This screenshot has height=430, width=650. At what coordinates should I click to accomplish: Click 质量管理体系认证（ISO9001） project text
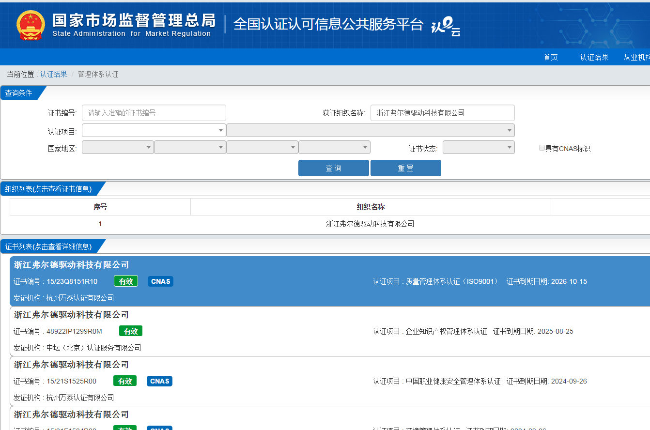[452, 281]
